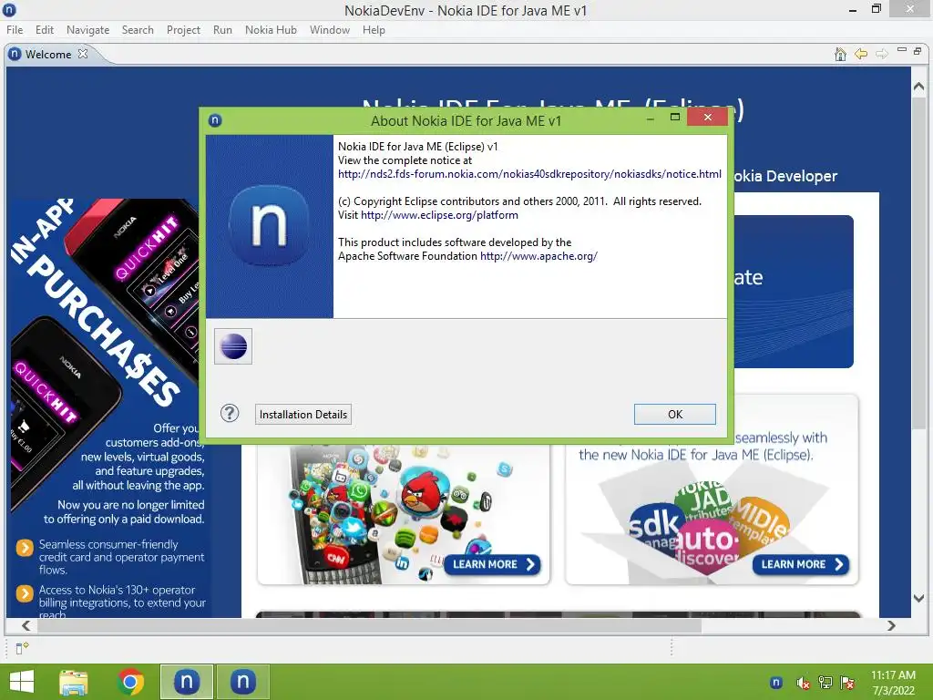
Task: Open the eclipse.org/platform link
Action: point(439,215)
